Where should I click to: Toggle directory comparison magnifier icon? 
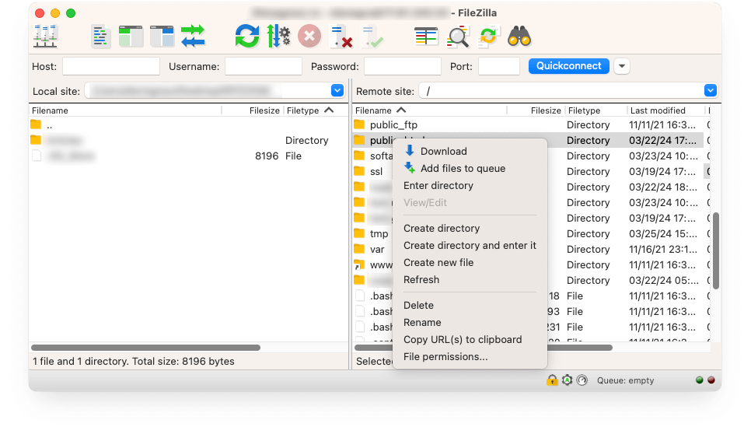click(x=458, y=37)
